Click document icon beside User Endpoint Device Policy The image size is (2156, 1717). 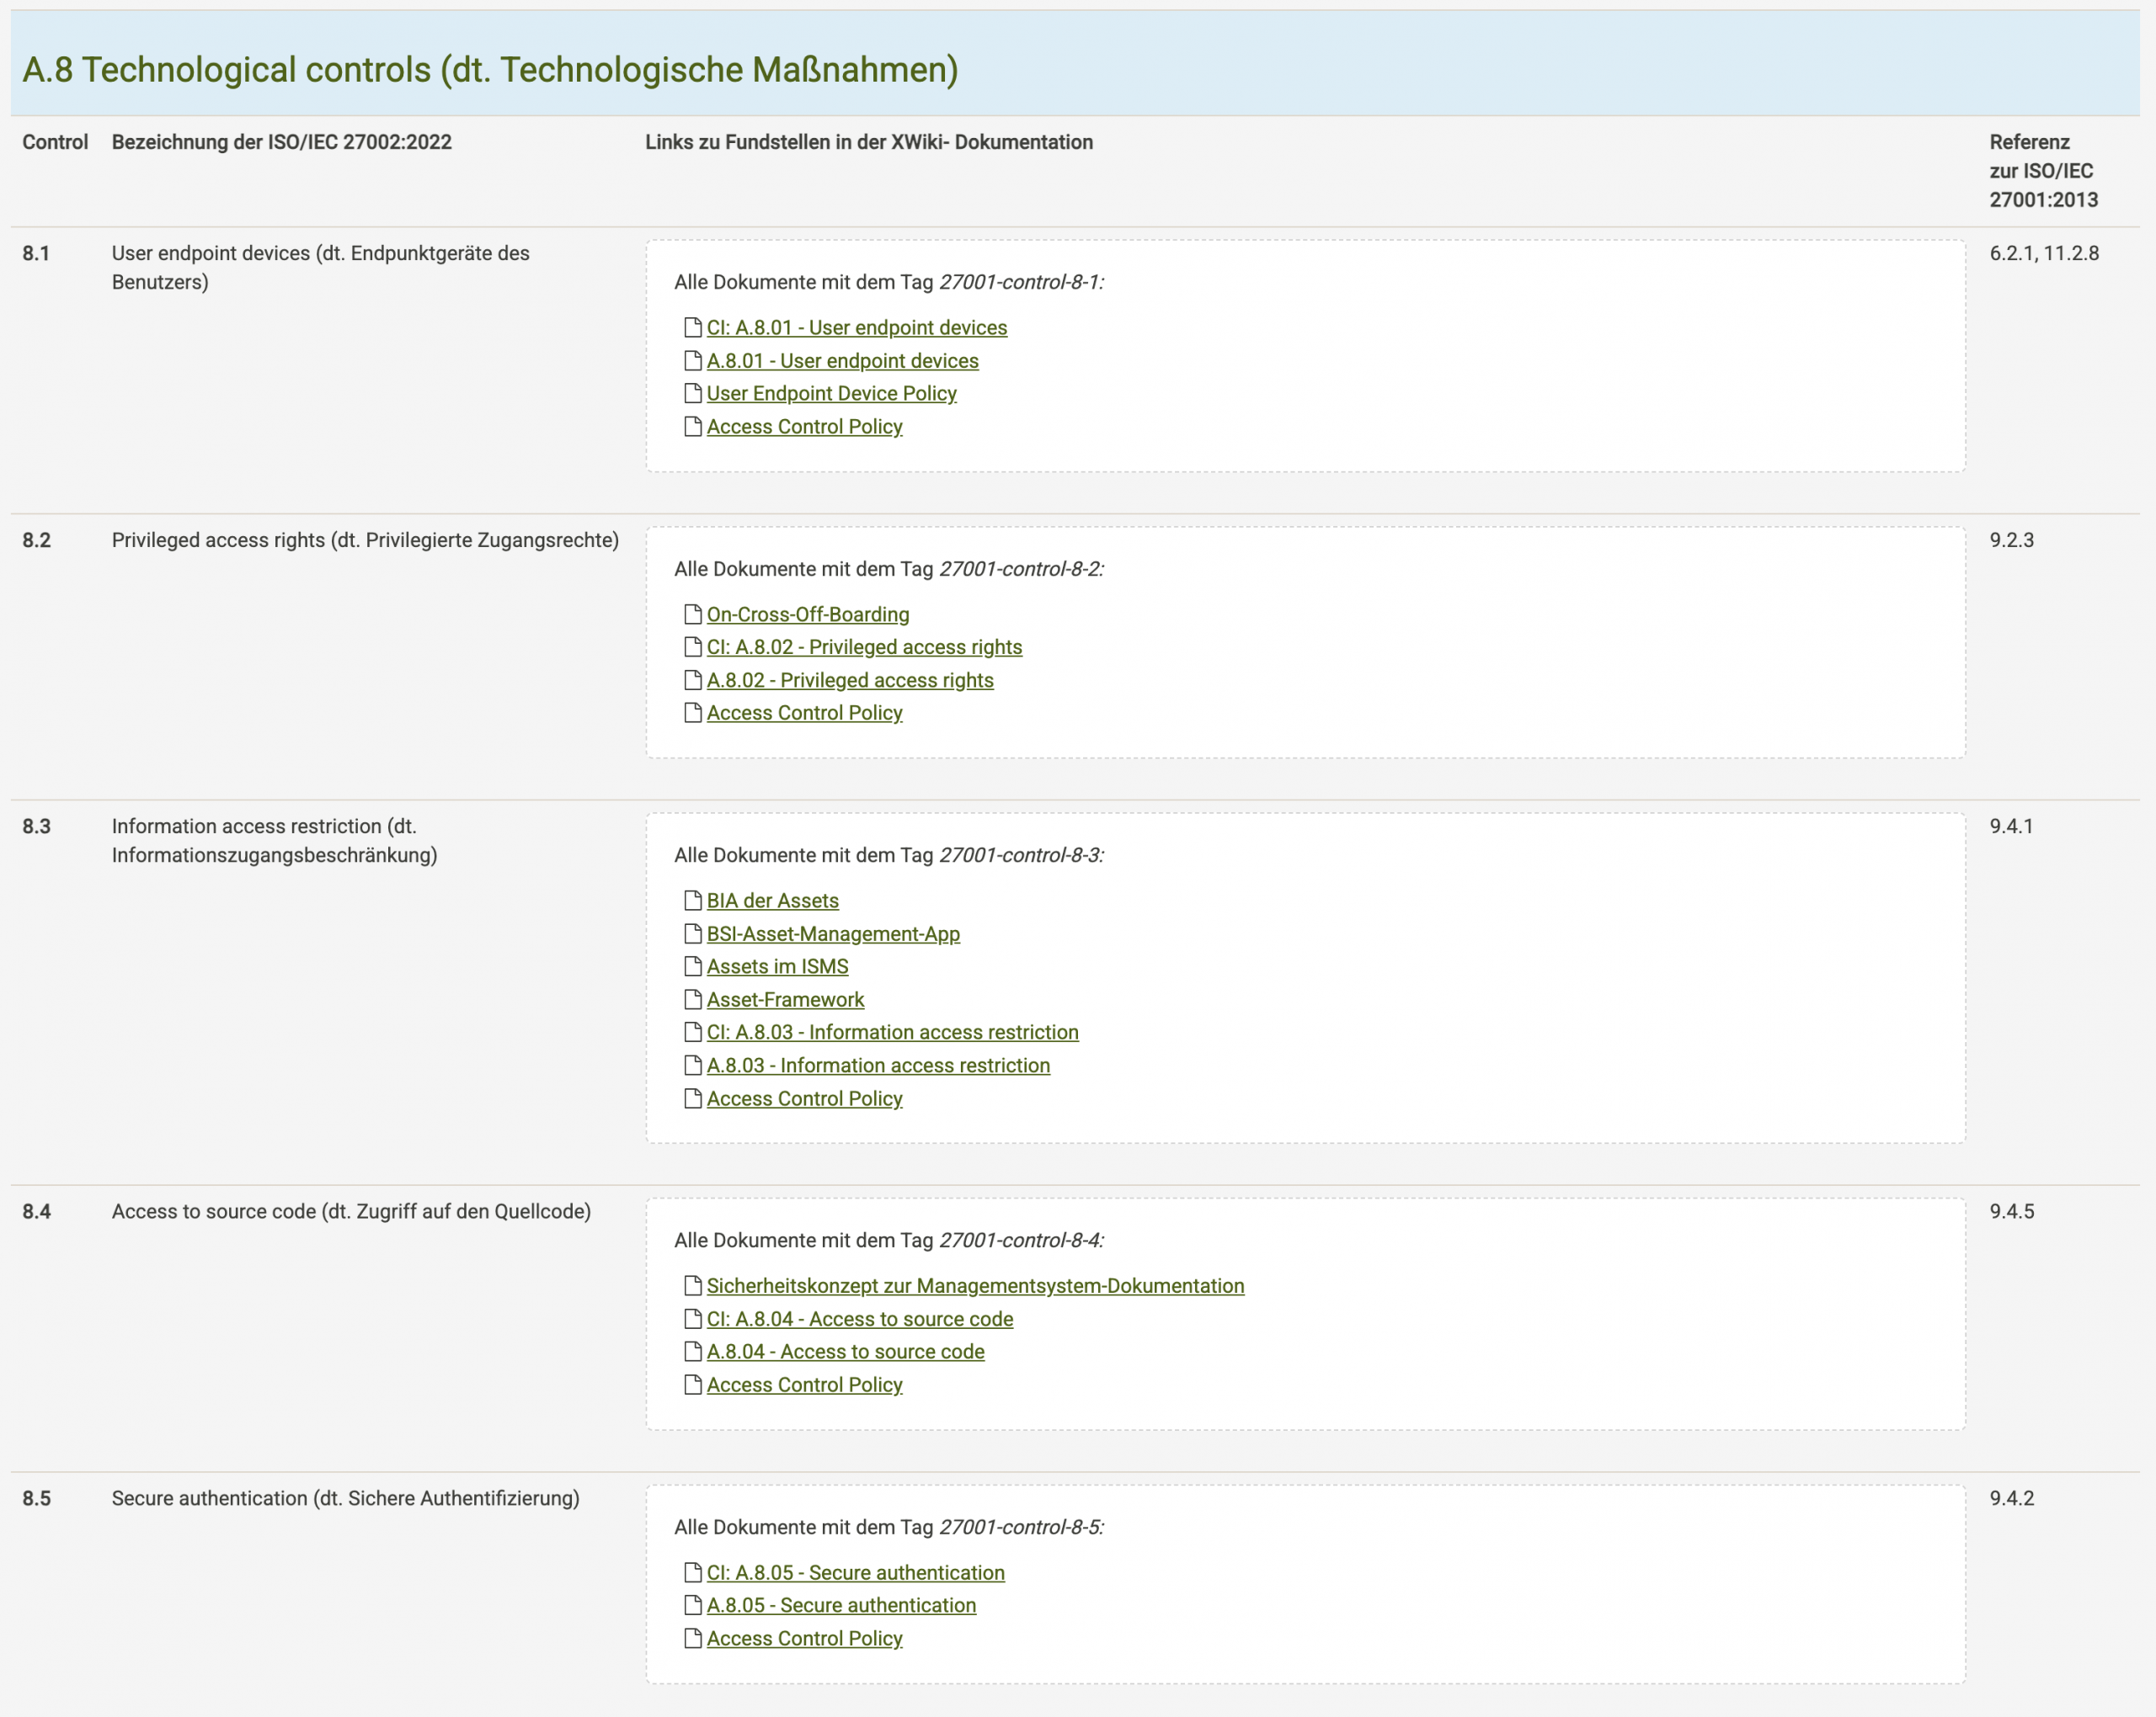coord(692,393)
